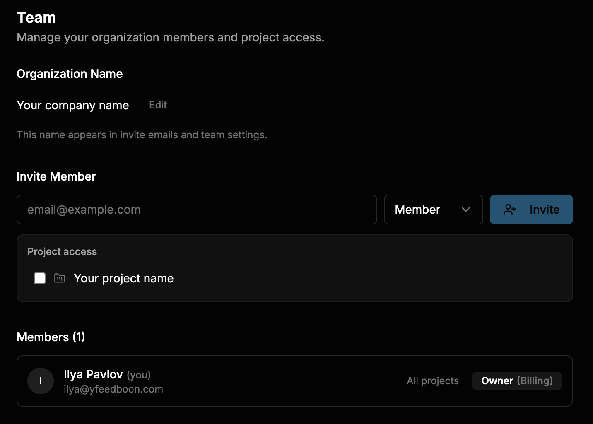Image resolution: width=593 pixels, height=424 pixels.
Task: Expand the role options next to the email field
Action: pyautogui.click(x=433, y=210)
